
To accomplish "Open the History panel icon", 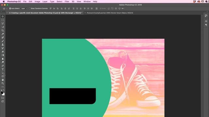I will tap(206, 16).
